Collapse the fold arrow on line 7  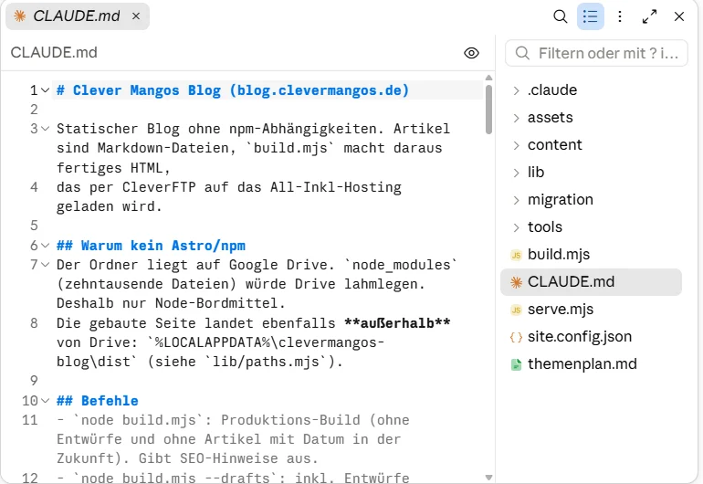pyautogui.click(x=45, y=265)
